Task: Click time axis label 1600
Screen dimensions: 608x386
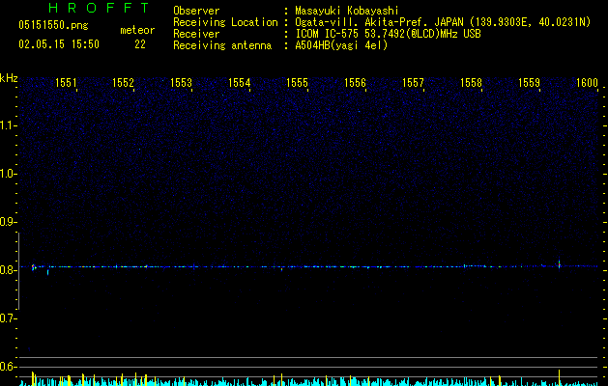Action: pos(587,83)
